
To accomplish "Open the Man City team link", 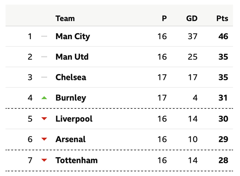I will pos(73,36).
